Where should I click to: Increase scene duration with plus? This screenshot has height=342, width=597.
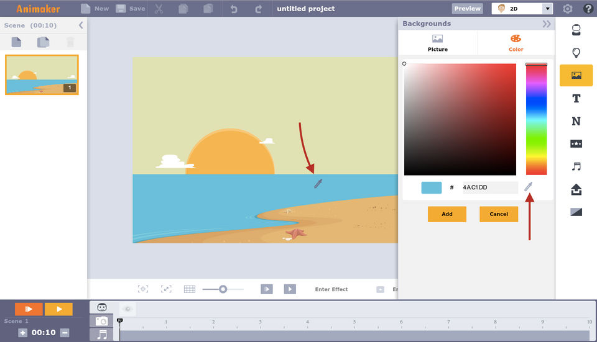pos(22,333)
